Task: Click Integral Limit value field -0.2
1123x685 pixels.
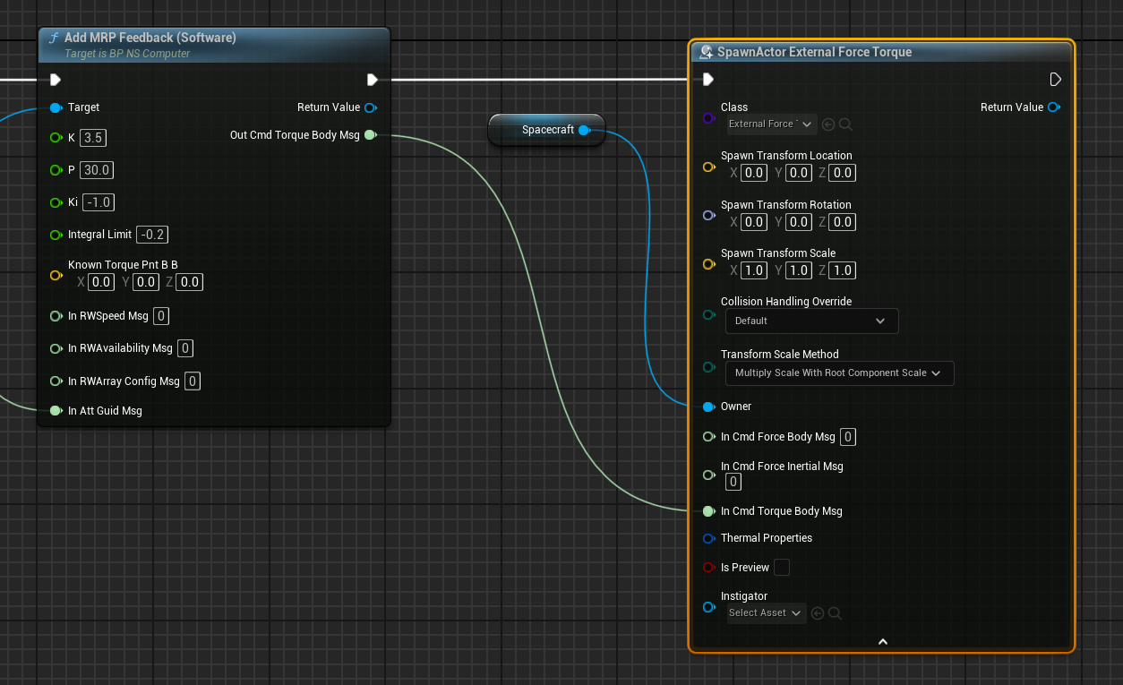Action: (x=152, y=235)
